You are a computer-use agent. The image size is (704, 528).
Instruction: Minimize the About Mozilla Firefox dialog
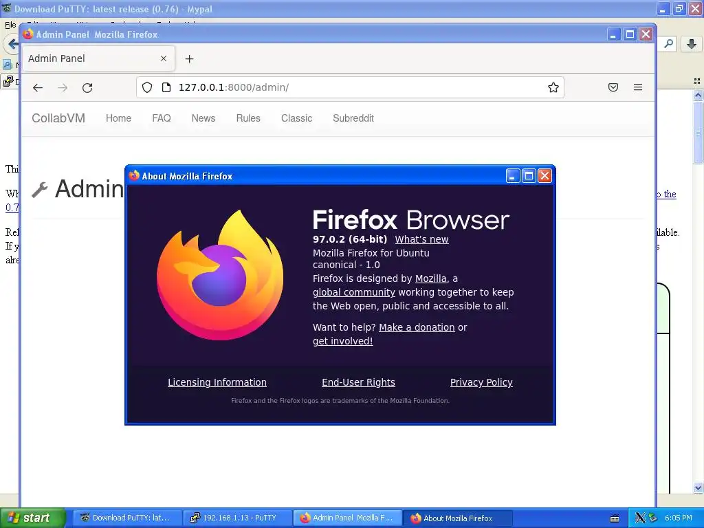pyautogui.click(x=513, y=175)
